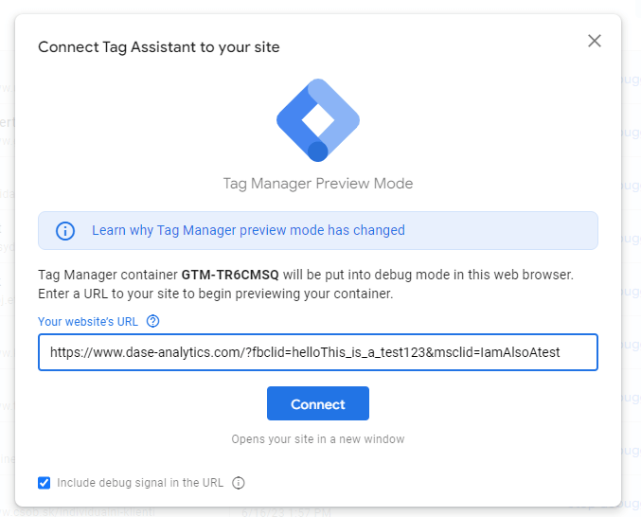Toggle the Include debug signal checkbox
Viewport: 641px width, 517px height.
[45, 483]
